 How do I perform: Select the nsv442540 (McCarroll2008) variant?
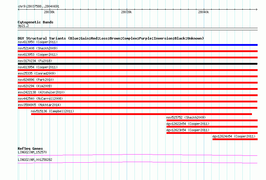[40, 99]
